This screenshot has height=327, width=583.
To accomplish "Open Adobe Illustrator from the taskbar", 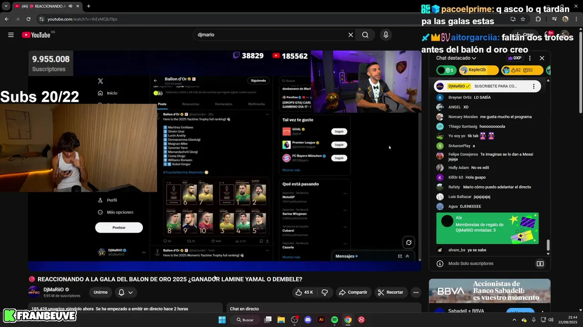I will pyautogui.click(x=321, y=320).
